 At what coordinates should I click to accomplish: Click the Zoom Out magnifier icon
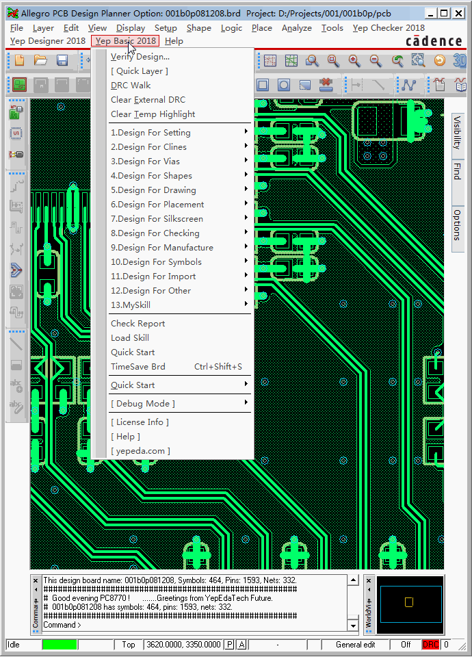(x=376, y=60)
